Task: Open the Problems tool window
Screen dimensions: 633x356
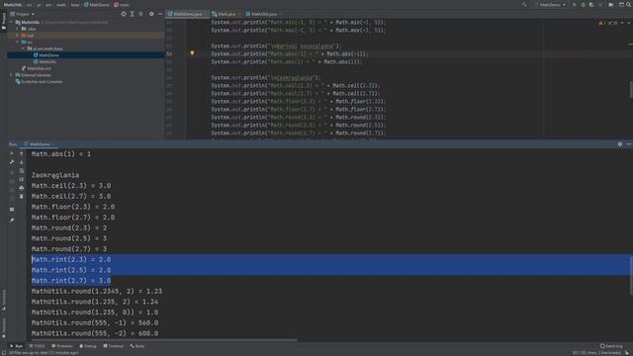Action: (62, 346)
